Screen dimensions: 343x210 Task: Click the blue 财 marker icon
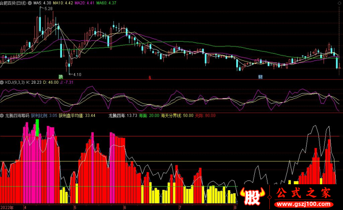pyautogui.click(x=260, y=77)
